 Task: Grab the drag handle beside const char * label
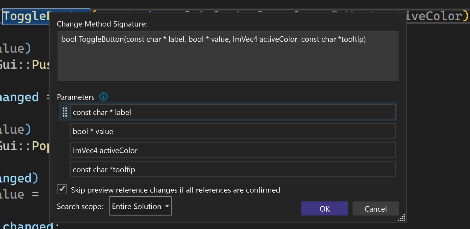pyautogui.click(x=65, y=112)
